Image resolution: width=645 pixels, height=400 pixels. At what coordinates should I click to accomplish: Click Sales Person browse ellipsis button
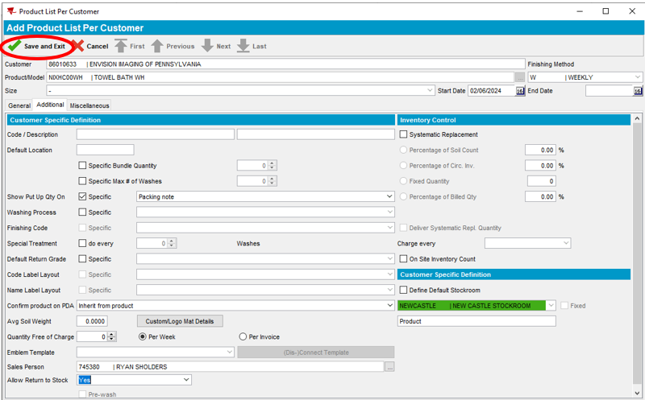point(389,367)
